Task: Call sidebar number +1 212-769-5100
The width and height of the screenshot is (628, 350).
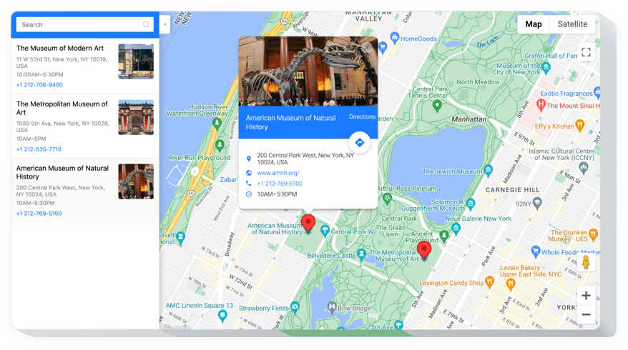Action: [x=39, y=214]
